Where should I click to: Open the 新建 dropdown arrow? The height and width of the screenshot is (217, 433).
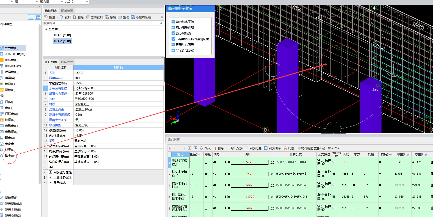[x=57, y=17]
